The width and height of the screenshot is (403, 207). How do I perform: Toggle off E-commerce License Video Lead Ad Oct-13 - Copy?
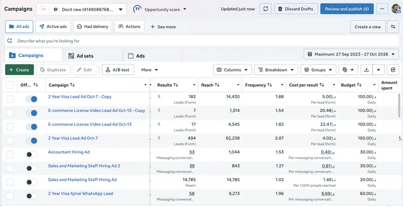[31, 113]
